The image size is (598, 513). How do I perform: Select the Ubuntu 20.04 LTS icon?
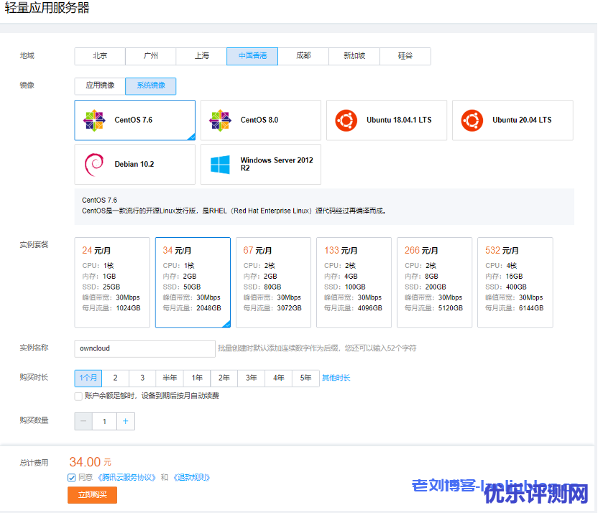472,120
